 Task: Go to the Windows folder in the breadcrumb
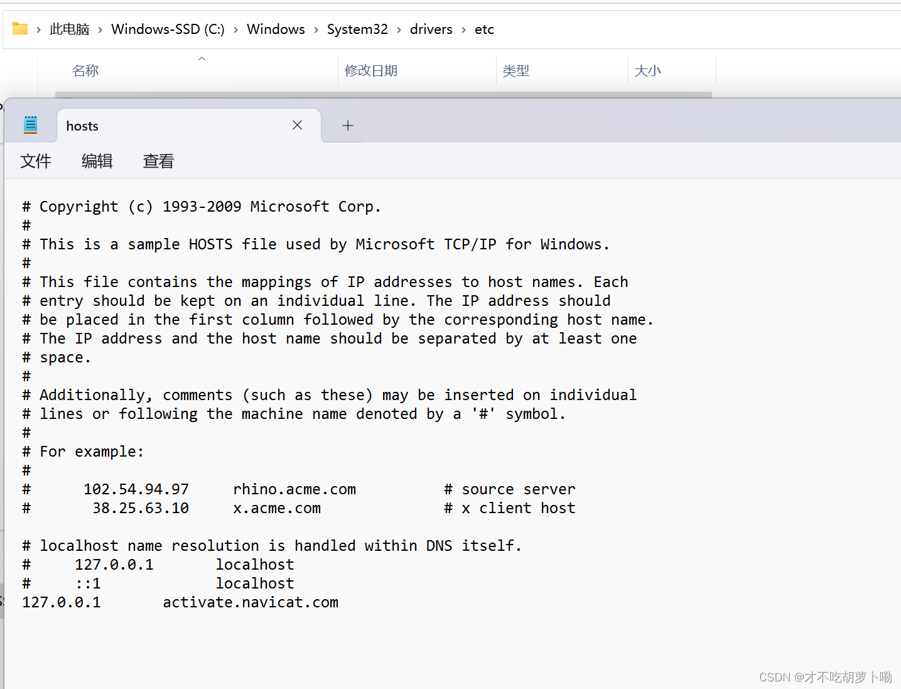click(276, 29)
